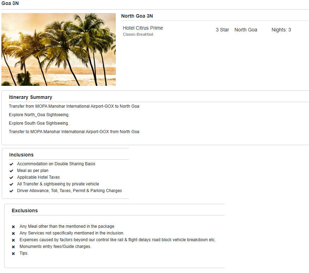Click the 'Tips.' exclusion text
This screenshot has width=309, height=273.
tap(24, 253)
